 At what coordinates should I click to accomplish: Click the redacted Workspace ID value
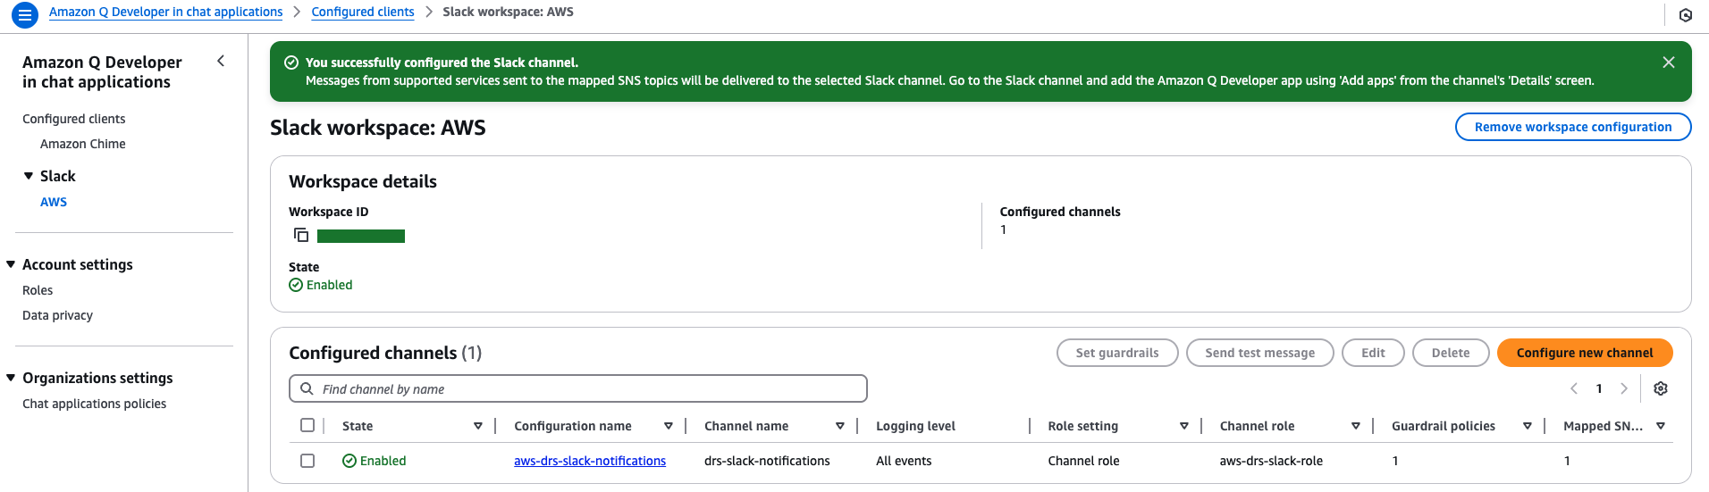361,236
